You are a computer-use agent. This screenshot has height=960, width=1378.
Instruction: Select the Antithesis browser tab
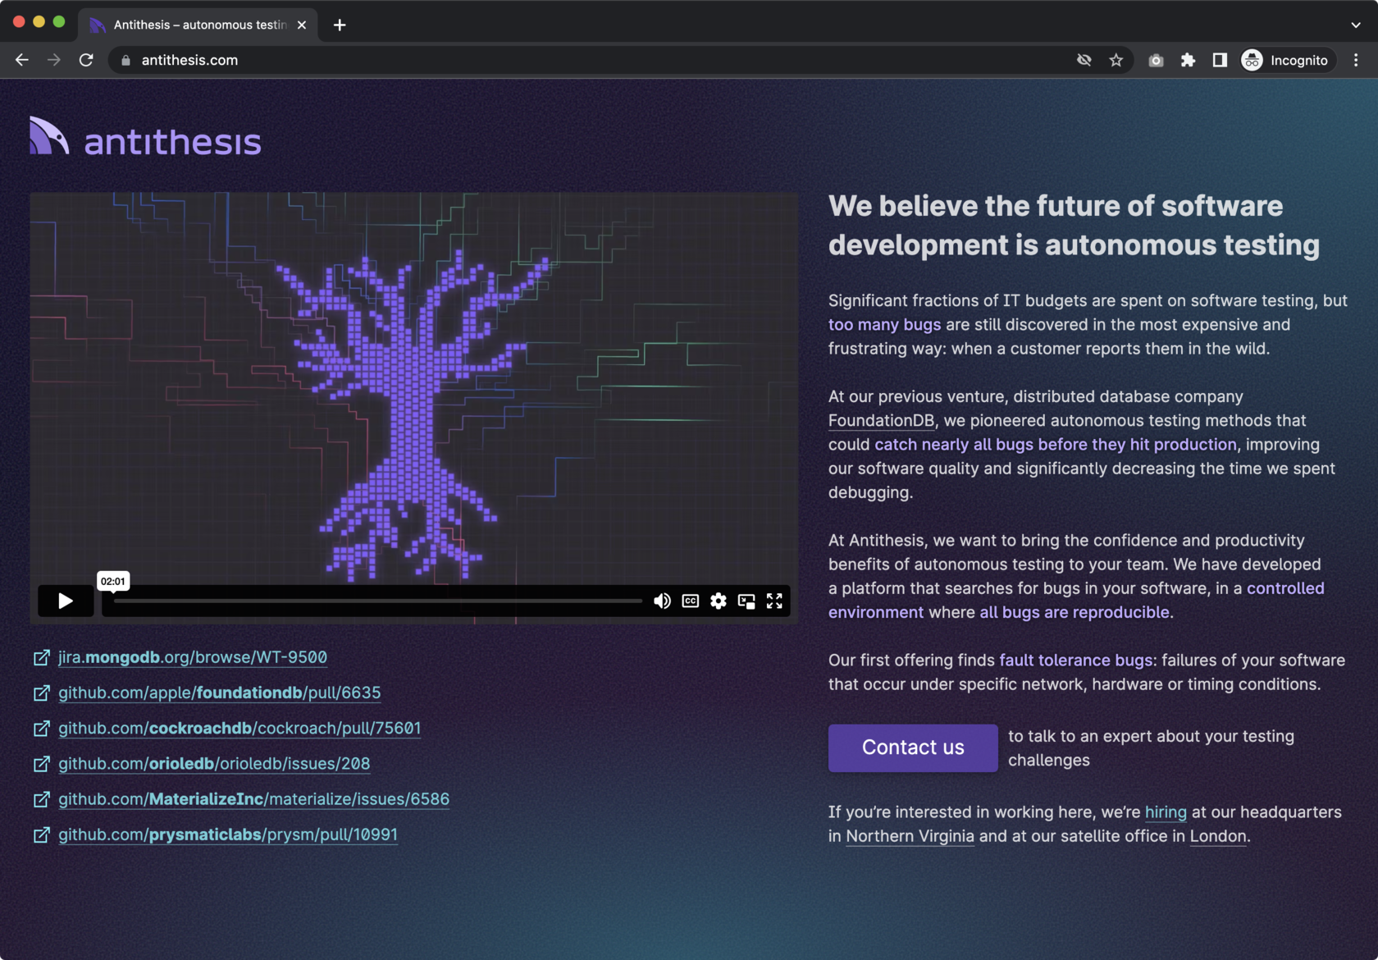(x=197, y=25)
